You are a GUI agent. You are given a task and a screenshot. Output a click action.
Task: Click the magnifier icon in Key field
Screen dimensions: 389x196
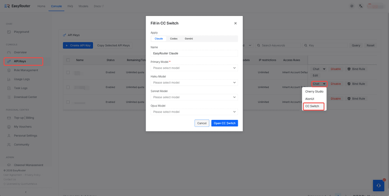point(306,46)
